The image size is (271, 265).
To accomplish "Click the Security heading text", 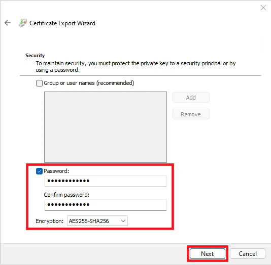I will pos(35,56).
